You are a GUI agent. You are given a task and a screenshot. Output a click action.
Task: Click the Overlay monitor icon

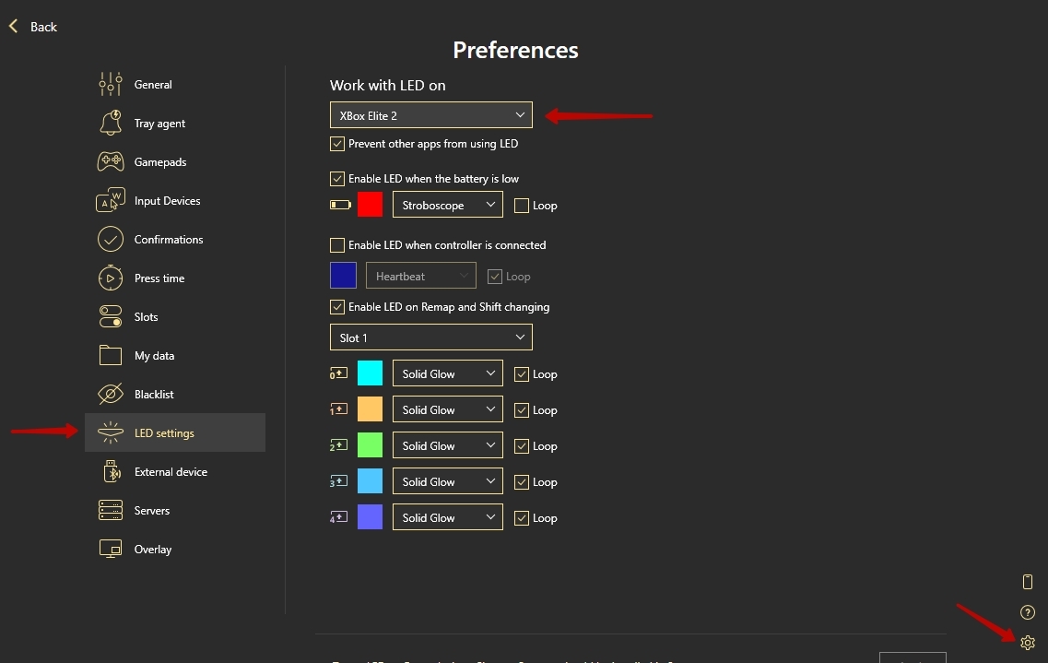point(110,549)
